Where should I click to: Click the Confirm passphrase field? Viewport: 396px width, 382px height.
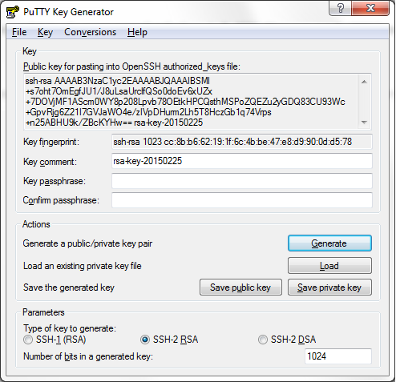coord(242,200)
